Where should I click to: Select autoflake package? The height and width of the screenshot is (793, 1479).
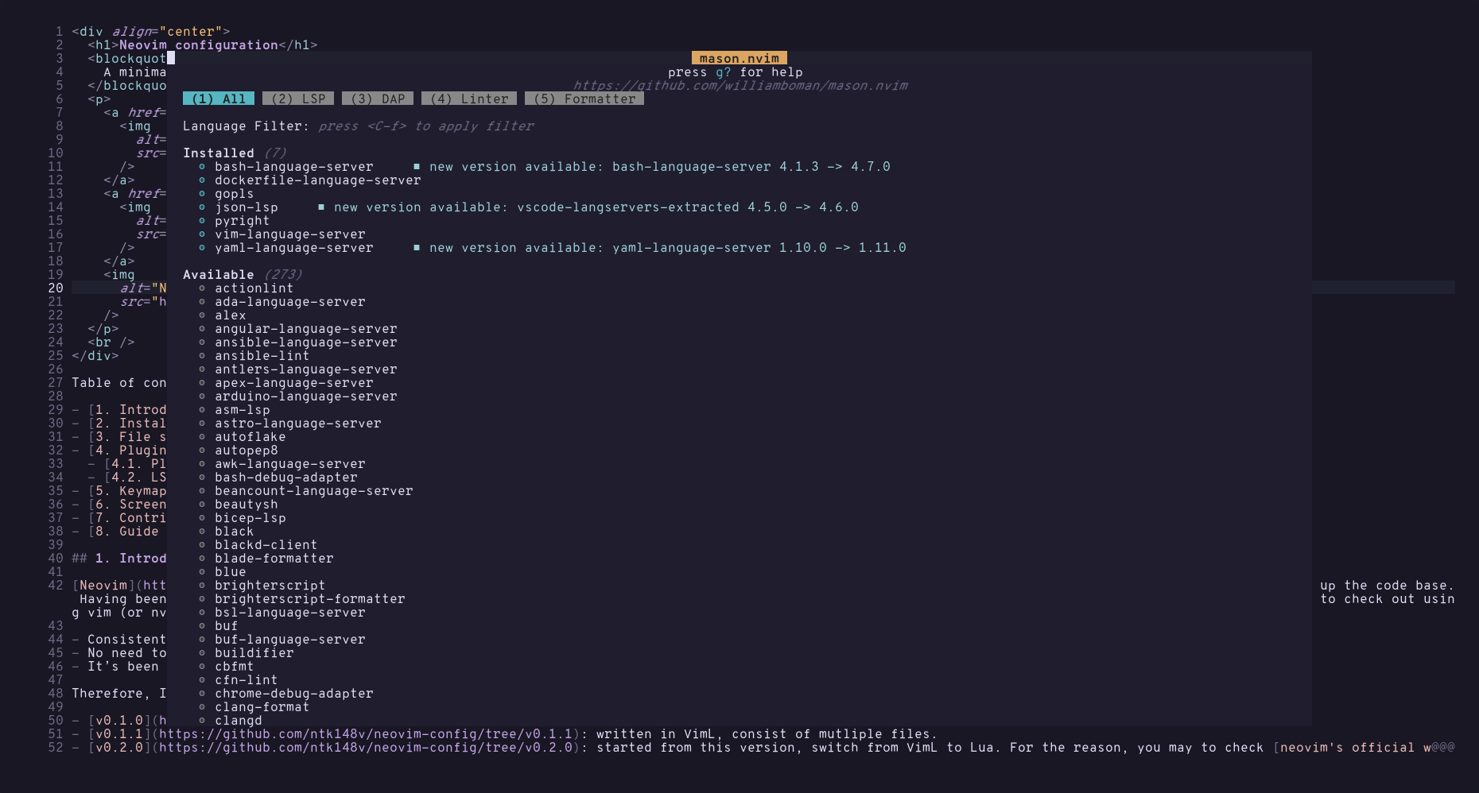pyautogui.click(x=250, y=436)
